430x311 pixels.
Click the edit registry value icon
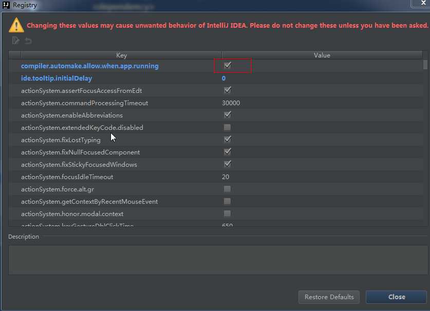coord(15,41)
